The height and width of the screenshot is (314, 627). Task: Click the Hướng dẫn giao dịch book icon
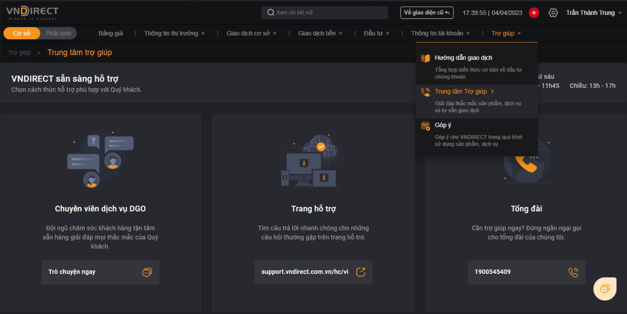425,58
